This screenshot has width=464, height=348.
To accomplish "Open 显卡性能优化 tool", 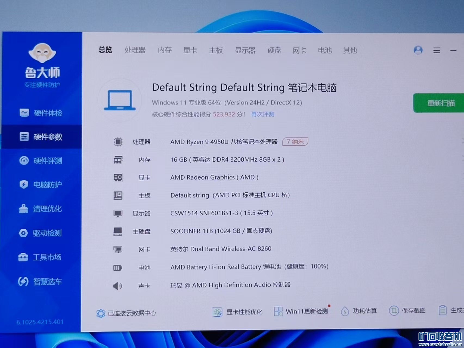I will click(x=237, y=312).
